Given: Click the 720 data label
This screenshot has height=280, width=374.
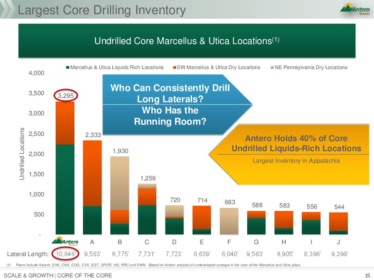Looking at the screenshot, I should (x=175, y=200).
